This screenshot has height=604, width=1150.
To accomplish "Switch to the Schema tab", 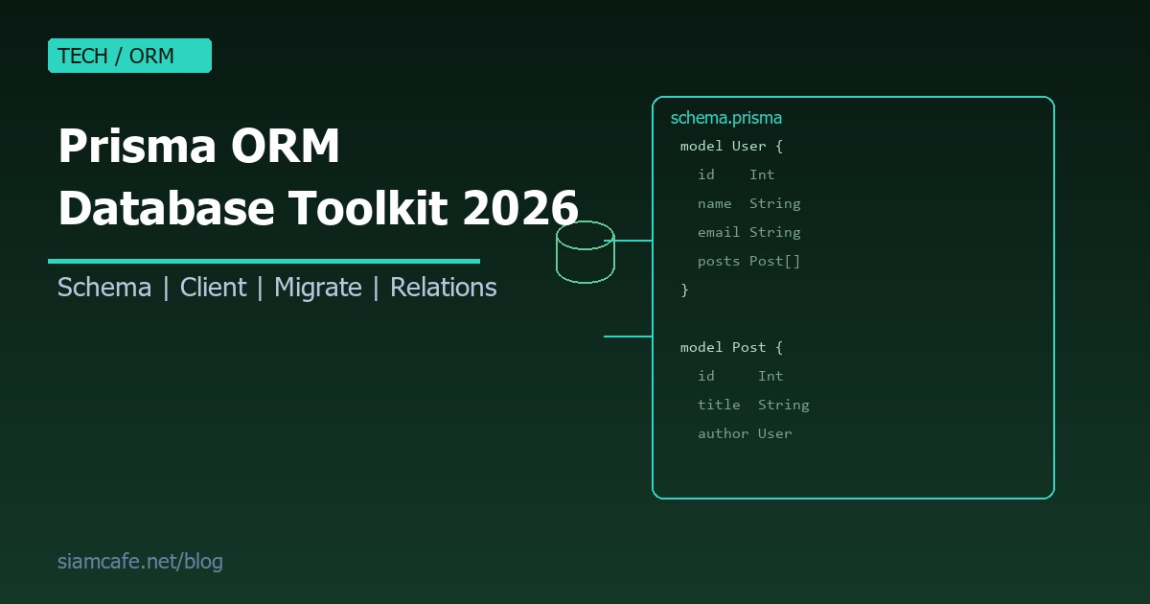I will [x=103, y=287].
